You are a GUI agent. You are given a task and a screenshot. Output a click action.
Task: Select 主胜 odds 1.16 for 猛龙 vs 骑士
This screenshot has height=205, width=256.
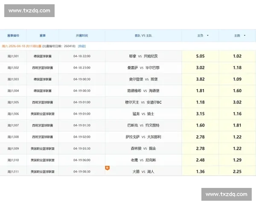(237, 114)
